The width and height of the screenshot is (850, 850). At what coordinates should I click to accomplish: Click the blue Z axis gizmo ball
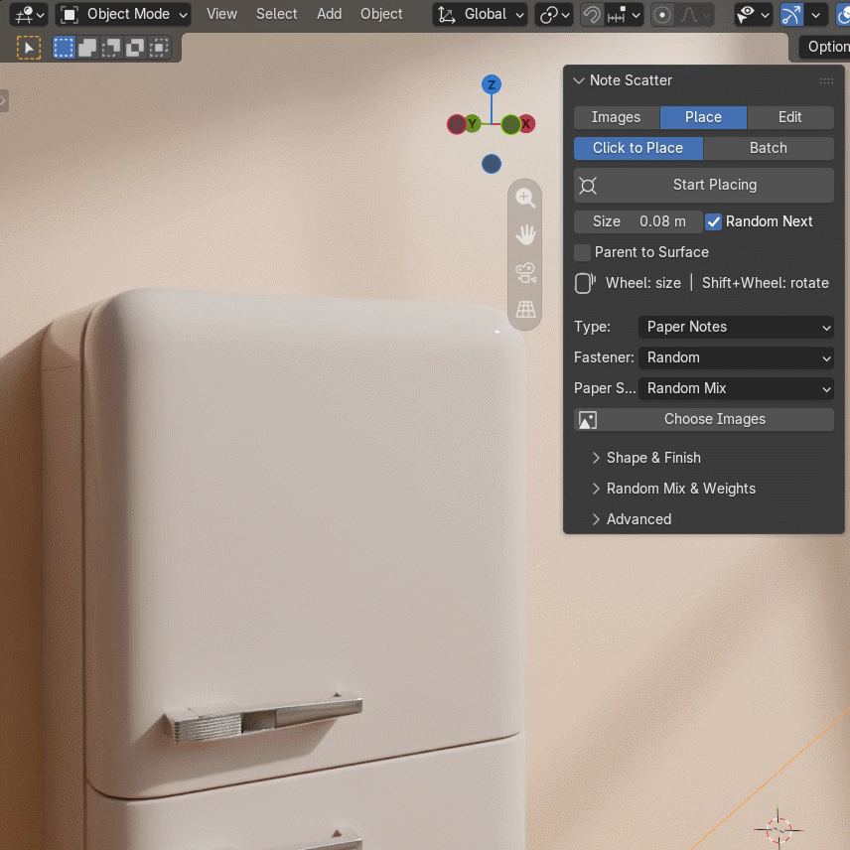pyautogui.click(x=492, y=84)
